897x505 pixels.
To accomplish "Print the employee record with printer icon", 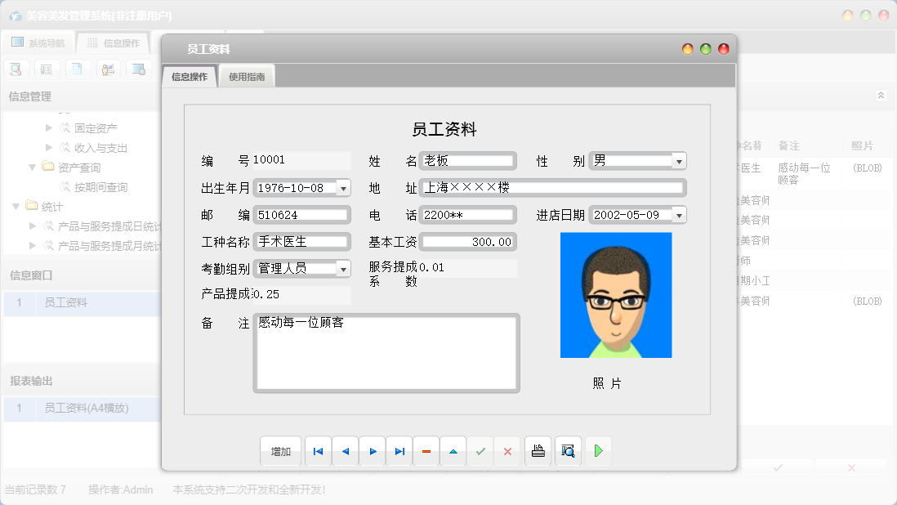I will 538,451.
